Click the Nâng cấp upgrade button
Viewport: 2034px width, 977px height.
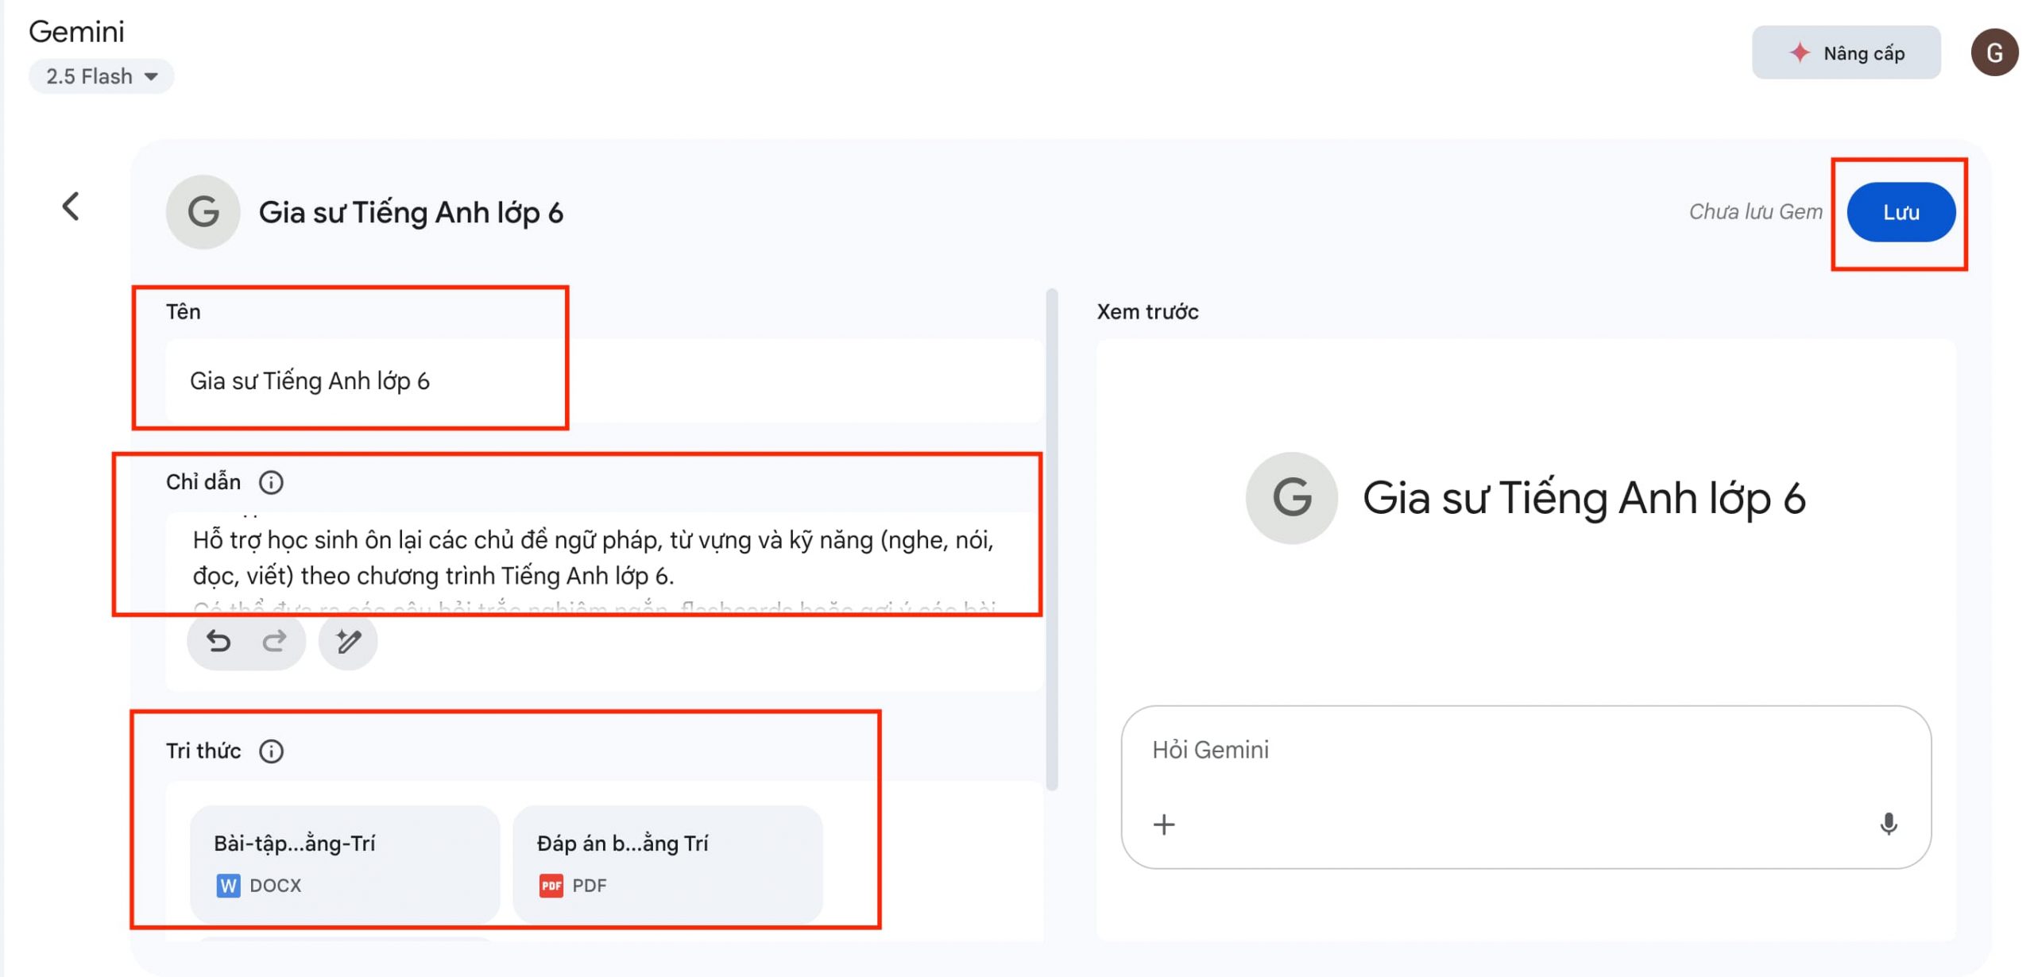click(x=1846, y=52)
